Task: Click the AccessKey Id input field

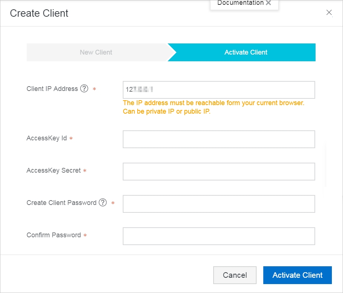Action: (x=219, y=139)
